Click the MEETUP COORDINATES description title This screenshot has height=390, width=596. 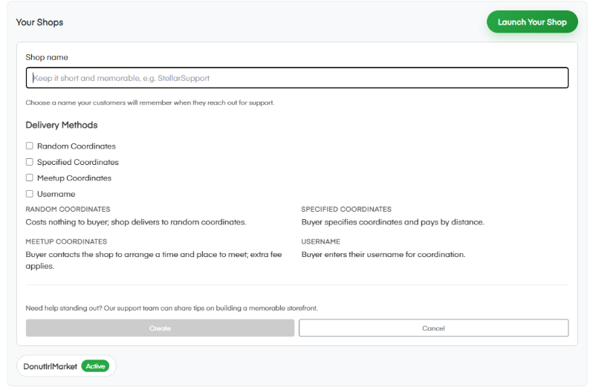66,241
